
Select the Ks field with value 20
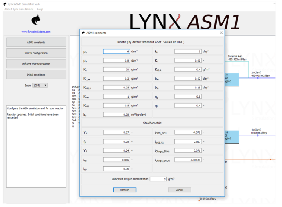(x=116, y=69)
